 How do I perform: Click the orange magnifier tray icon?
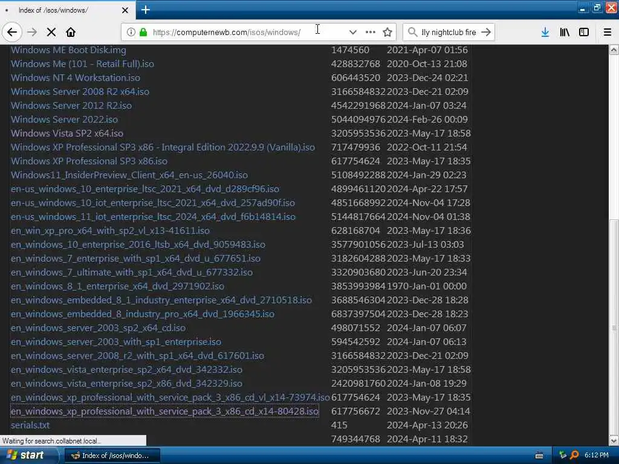(574, 455)
